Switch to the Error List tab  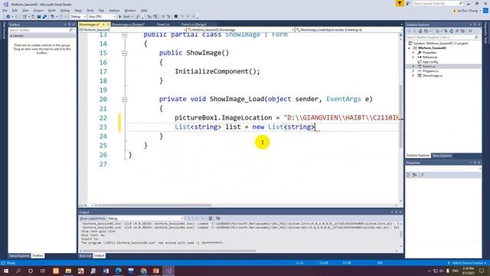coord(85,255)
